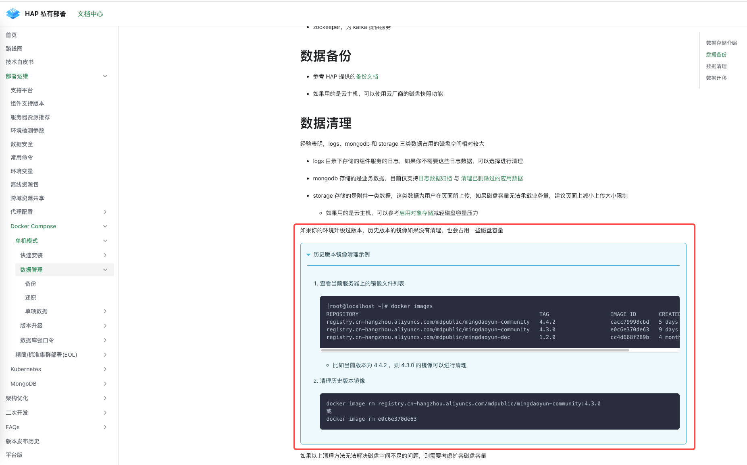
Task: Open 版本发布历史 in the sidebar
Action: [23, 441]
